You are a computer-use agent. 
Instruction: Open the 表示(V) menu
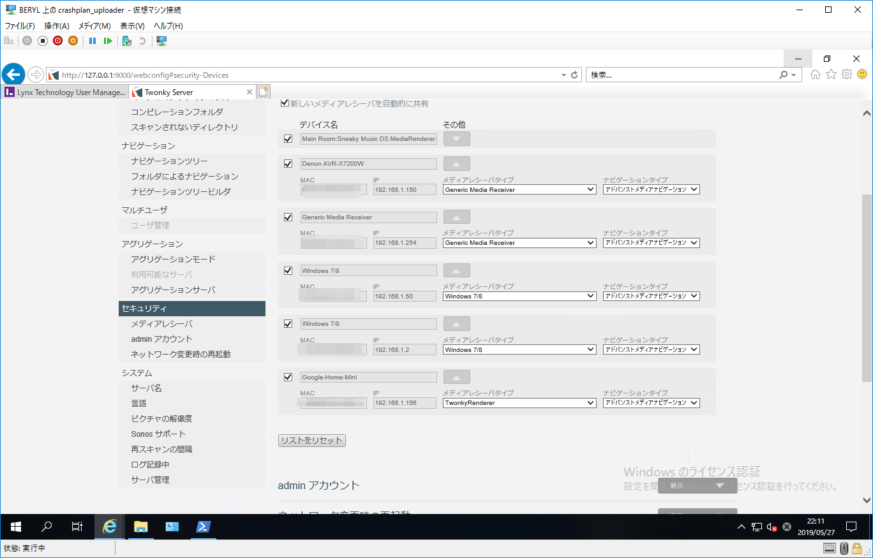tap(132, 26)
